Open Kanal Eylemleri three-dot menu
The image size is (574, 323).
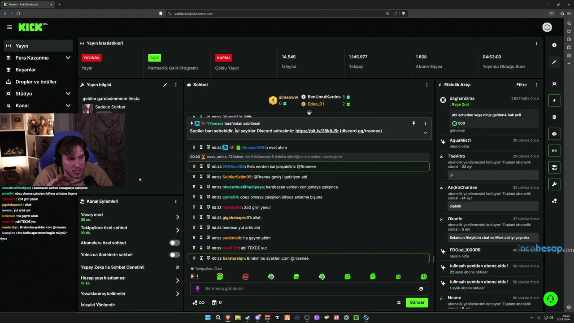pyautogui.click(x=176, y=201)
